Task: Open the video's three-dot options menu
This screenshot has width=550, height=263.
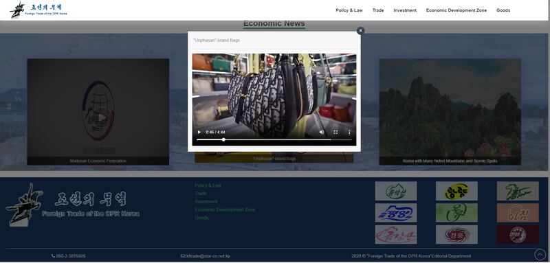Action: [349, 132]
